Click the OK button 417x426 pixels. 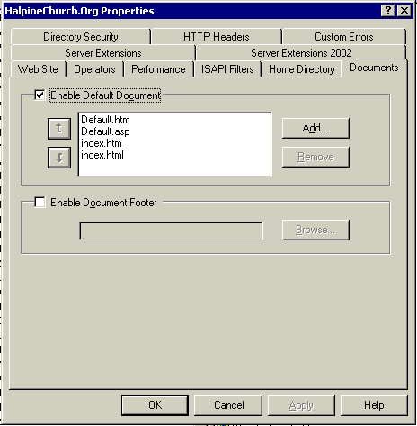(x=155, y=405)
